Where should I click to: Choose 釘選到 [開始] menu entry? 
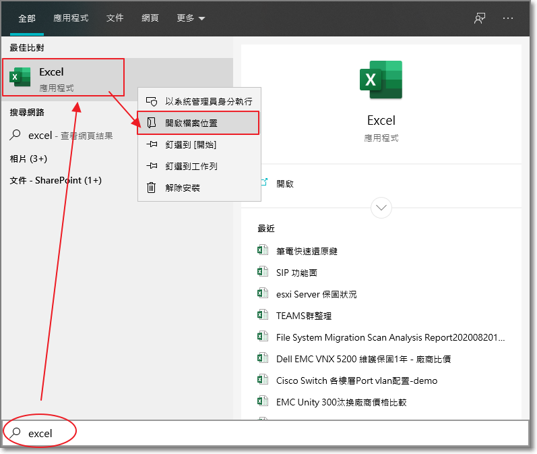tap(199, 144)
